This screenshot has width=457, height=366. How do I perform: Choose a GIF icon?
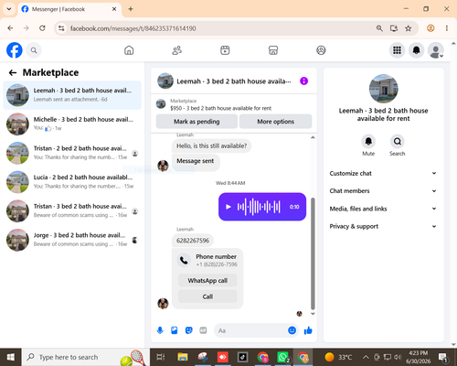203,330
